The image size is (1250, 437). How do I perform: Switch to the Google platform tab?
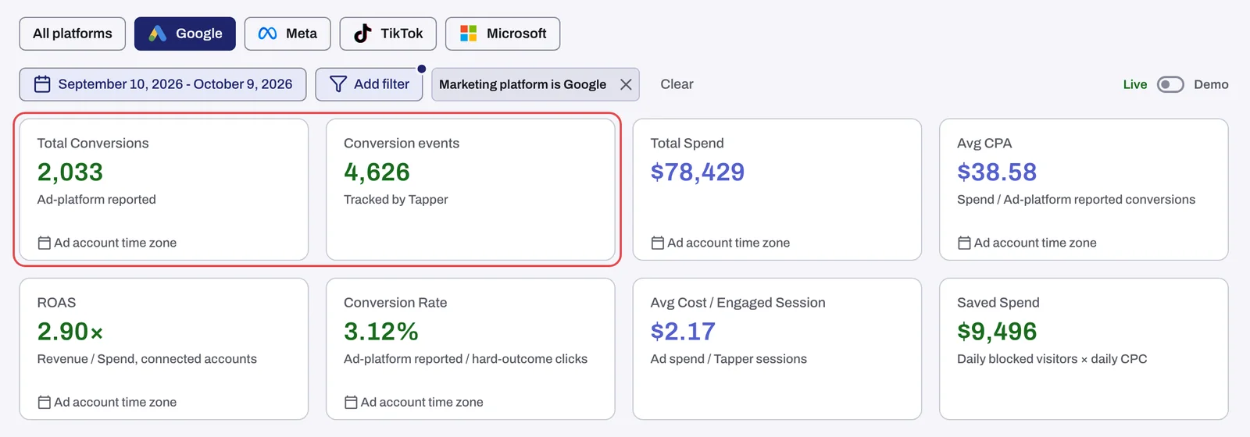click(185, 34)
